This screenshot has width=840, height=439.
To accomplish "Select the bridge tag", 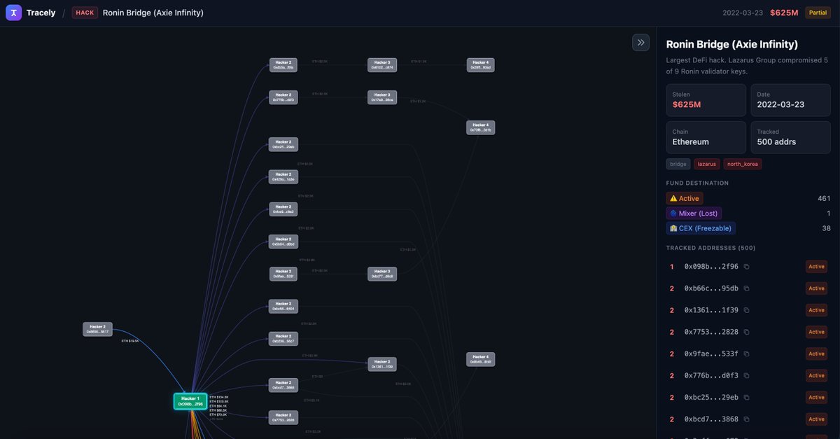I will pyautogui.click(x=678, y=164).
